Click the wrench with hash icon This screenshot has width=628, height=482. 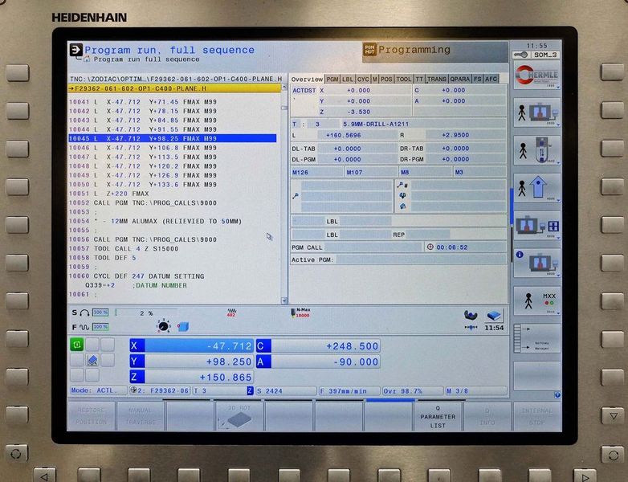click(x=402, y=185)
